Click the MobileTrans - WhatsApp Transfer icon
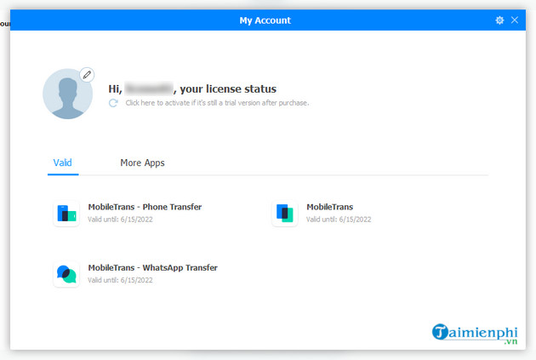This screenshot has height=360, width=536. (x=66, y=274)
